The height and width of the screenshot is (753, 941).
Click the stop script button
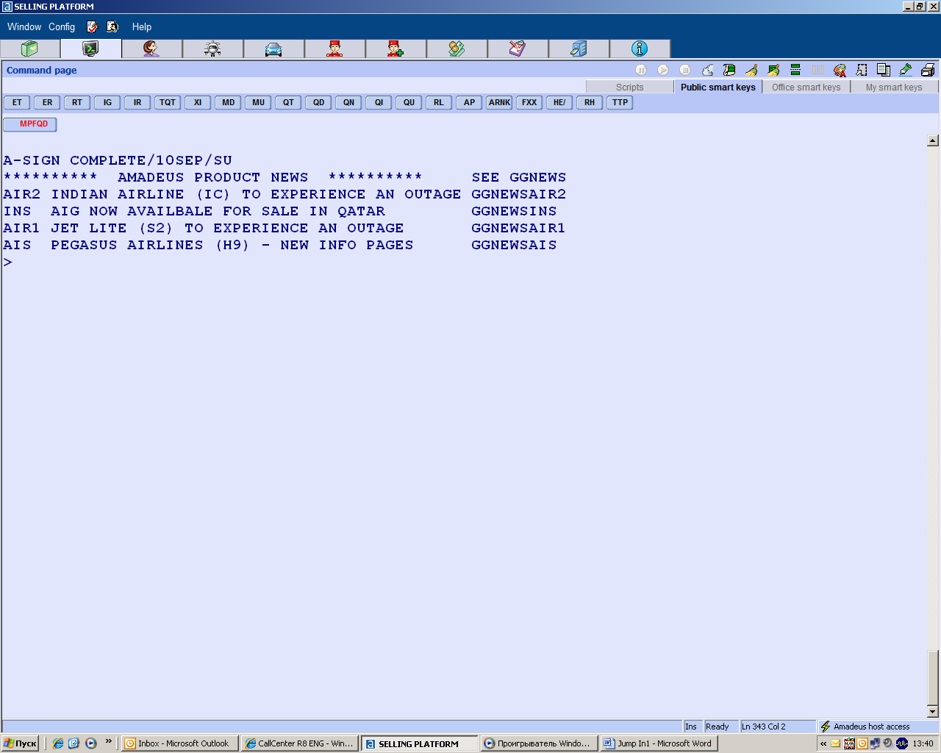coord(685,70)
